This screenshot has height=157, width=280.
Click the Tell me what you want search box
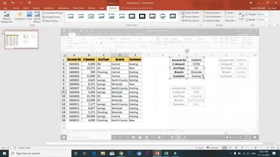[137, 8]
